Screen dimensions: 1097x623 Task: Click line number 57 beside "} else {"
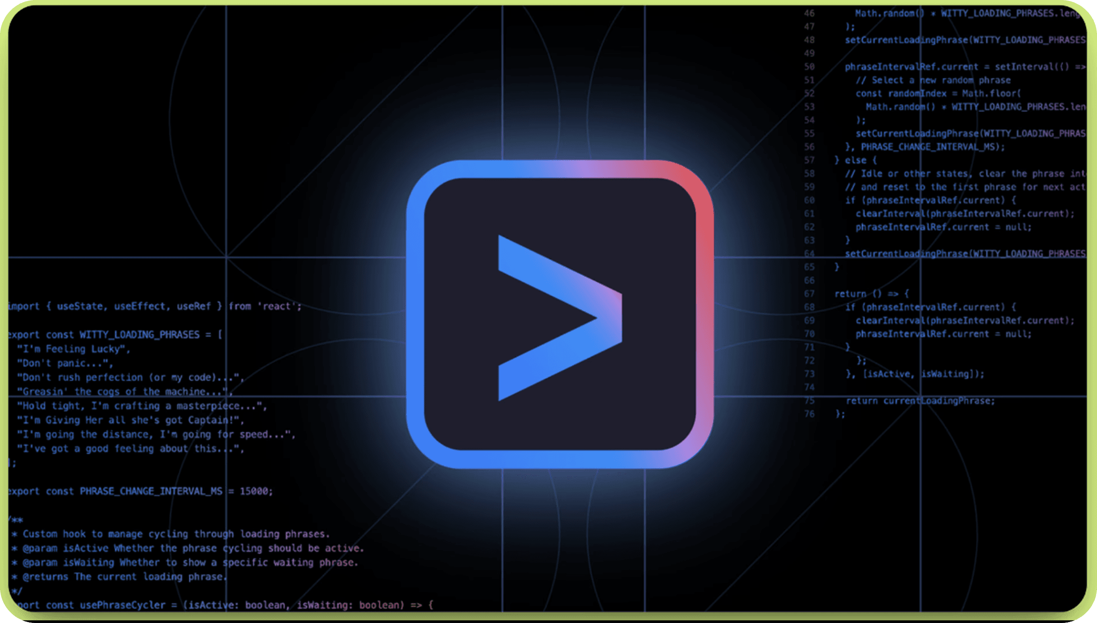pyautogui.click(x=809, y=160)
